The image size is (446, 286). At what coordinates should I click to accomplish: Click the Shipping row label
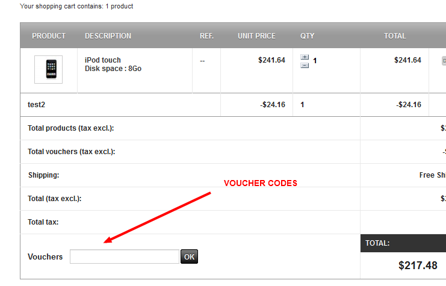tap(43, 175)
